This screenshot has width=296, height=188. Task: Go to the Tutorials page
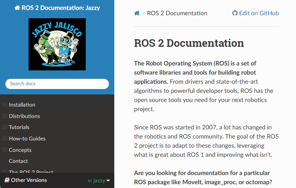19,127
